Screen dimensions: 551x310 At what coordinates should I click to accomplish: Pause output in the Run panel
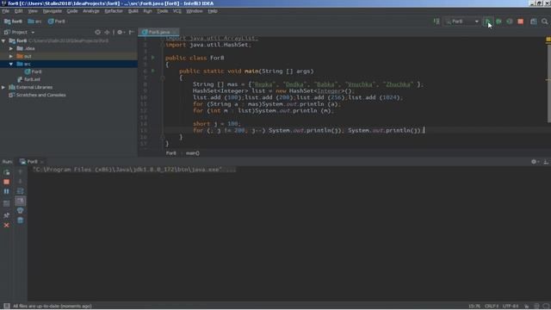(6, 191)
